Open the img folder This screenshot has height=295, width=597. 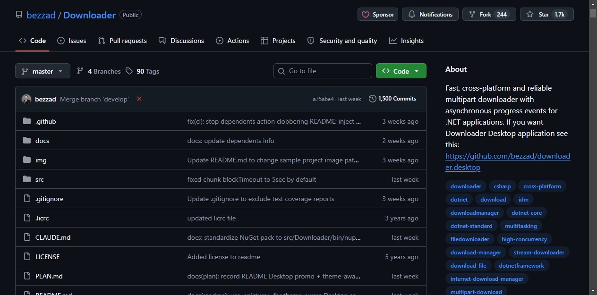41,160
